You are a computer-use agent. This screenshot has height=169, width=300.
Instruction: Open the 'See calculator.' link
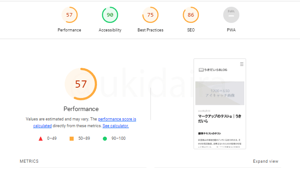click(x=115, y=126)
